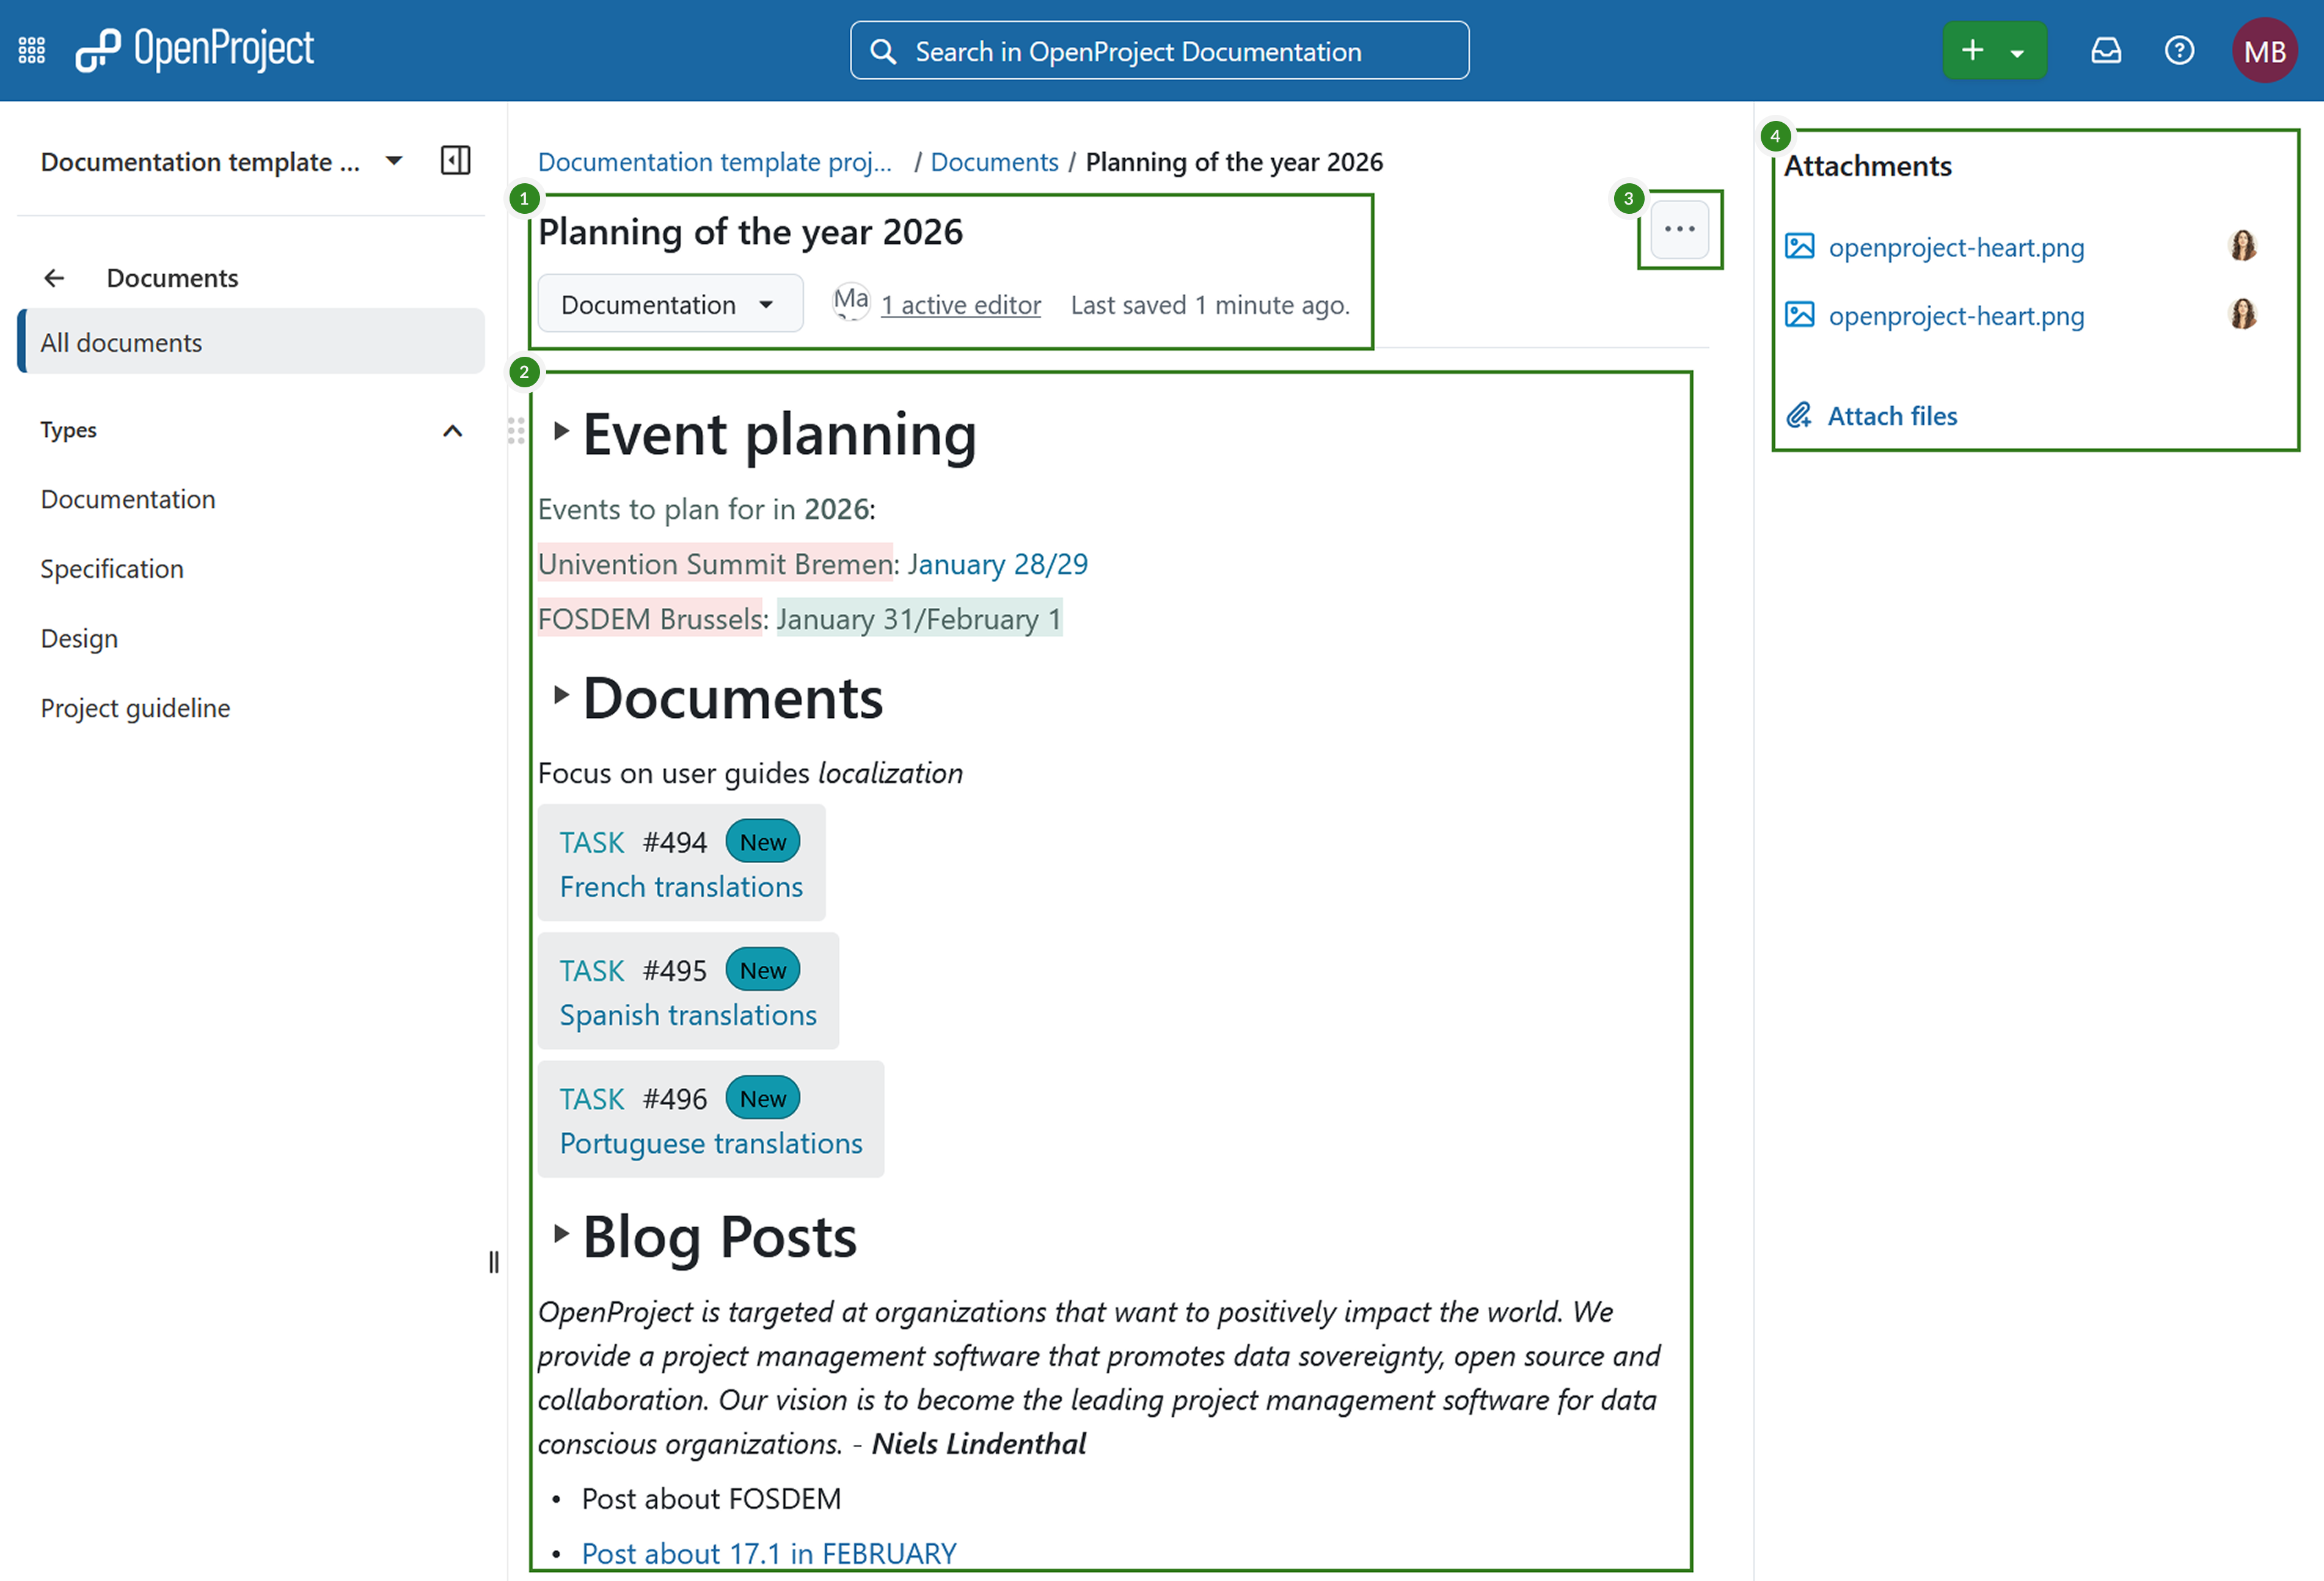Open the ellipsis more options menu
Image resolution: width=2324 pixels, height=1581 pixels.
[1679, 229]
